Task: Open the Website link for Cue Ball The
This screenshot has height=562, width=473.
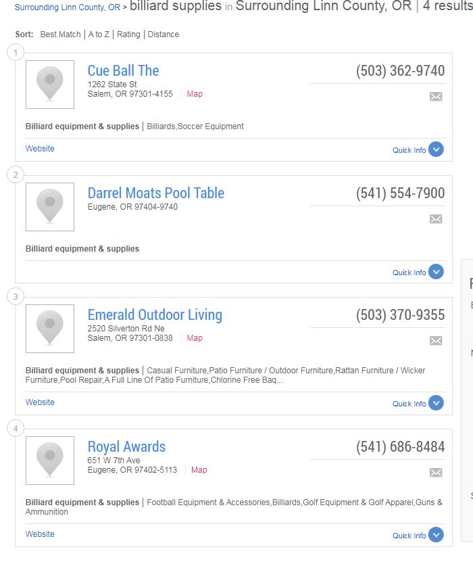Action: [x=40, y=148]
